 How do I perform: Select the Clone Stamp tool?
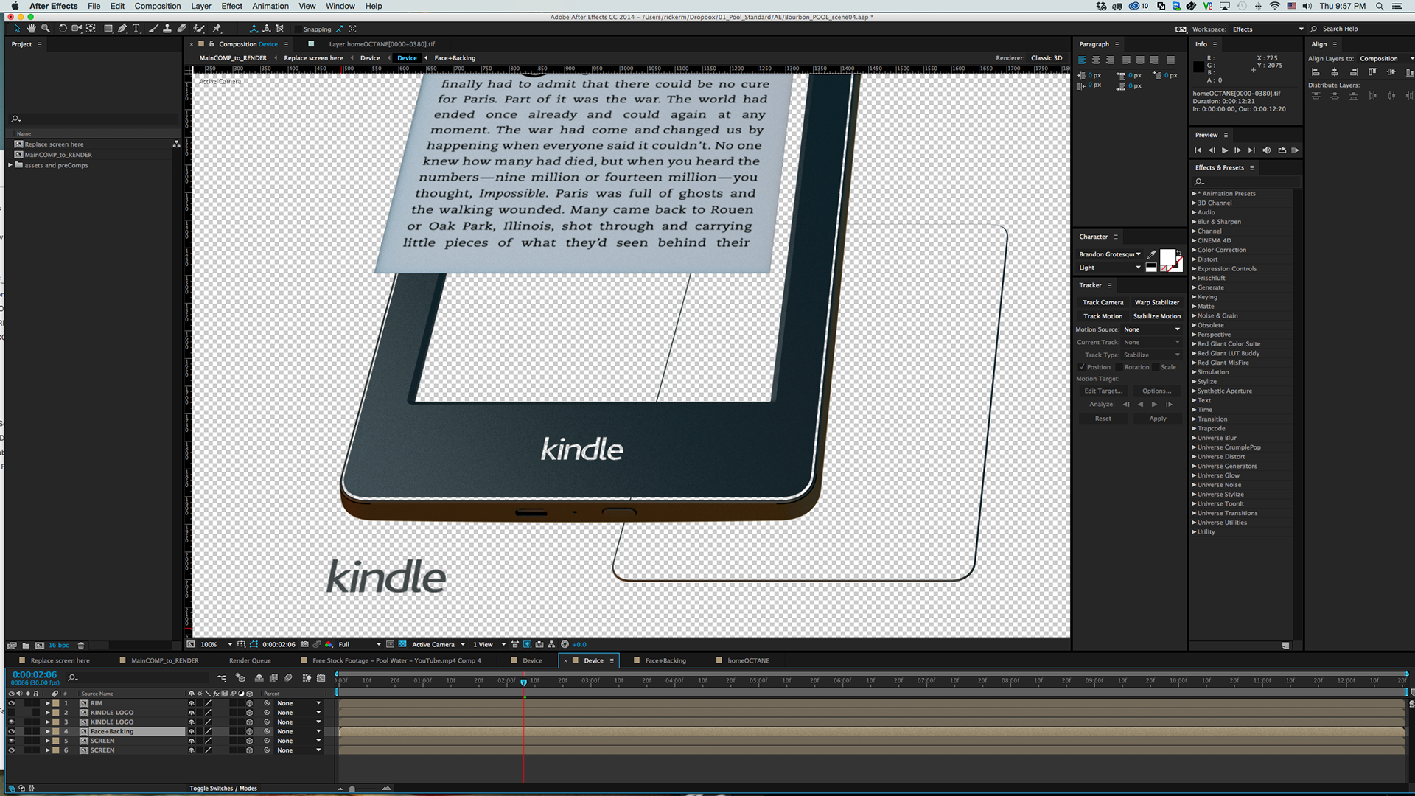(167, 29)
